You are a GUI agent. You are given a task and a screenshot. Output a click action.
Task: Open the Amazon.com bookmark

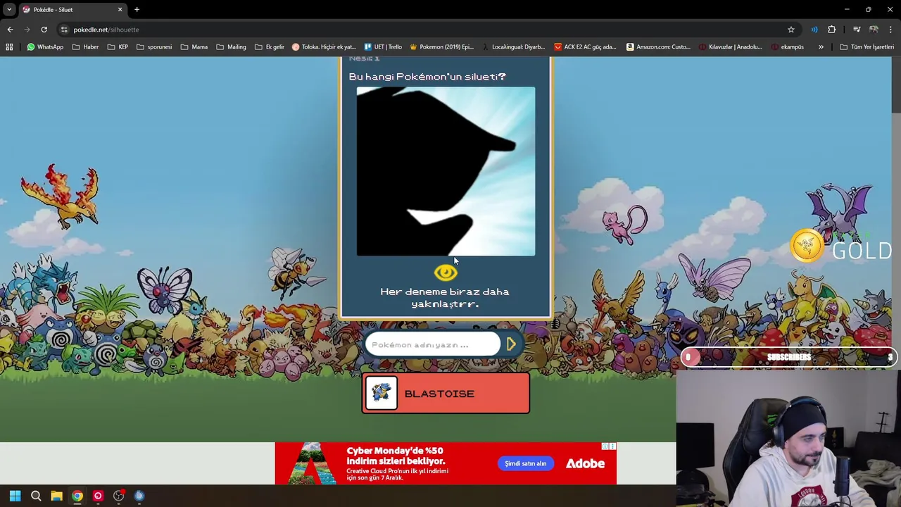pyautogui.click(x=659, y=47)
